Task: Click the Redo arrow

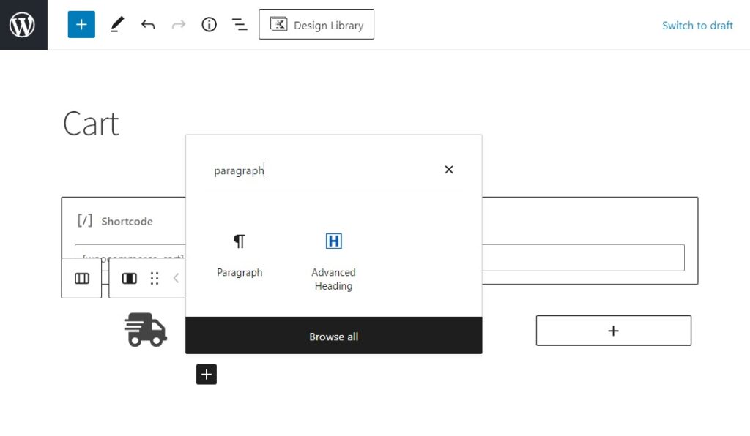Action: click(178, 25)
